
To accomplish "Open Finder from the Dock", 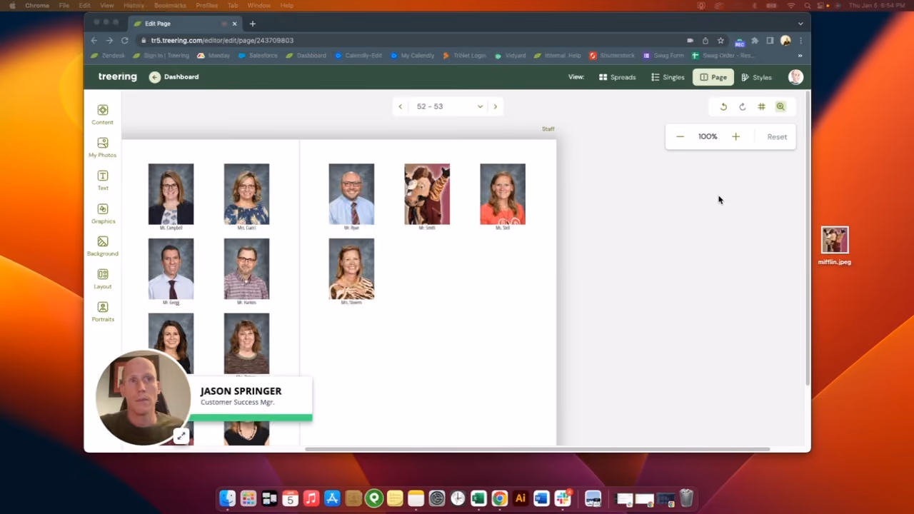I will coord(227,498).
